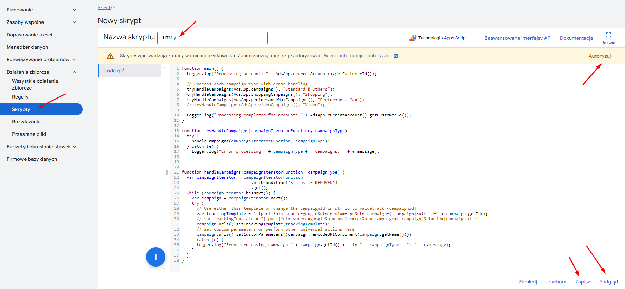Click the external link icon after authorization link
625x289 pixels.
[x=396, y=56]
